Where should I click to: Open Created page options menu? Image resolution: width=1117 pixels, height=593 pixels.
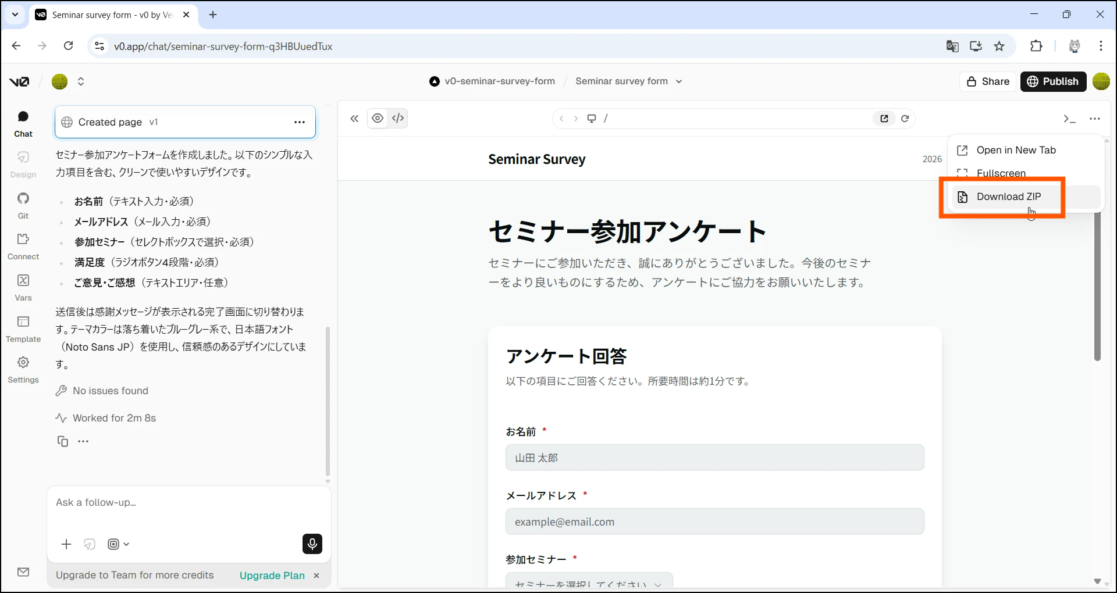[300, 122]
